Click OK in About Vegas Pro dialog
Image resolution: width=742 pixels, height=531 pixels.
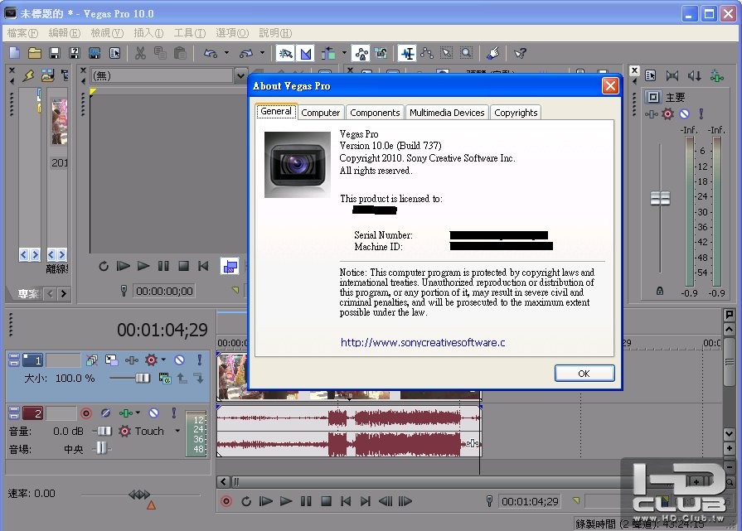[x=584, y=373]
